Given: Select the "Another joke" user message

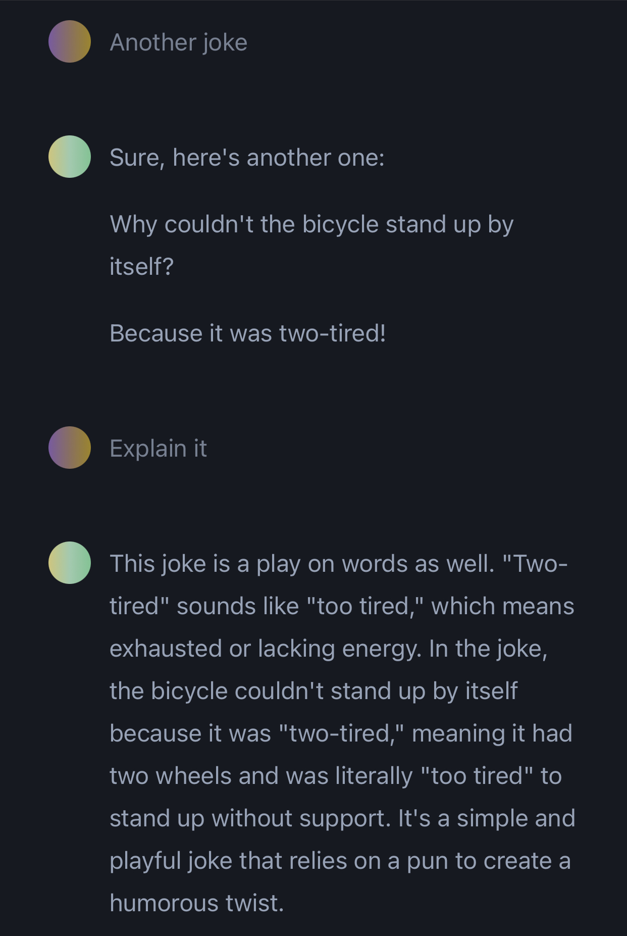Looking at the screenshot, I should [179, 42].
